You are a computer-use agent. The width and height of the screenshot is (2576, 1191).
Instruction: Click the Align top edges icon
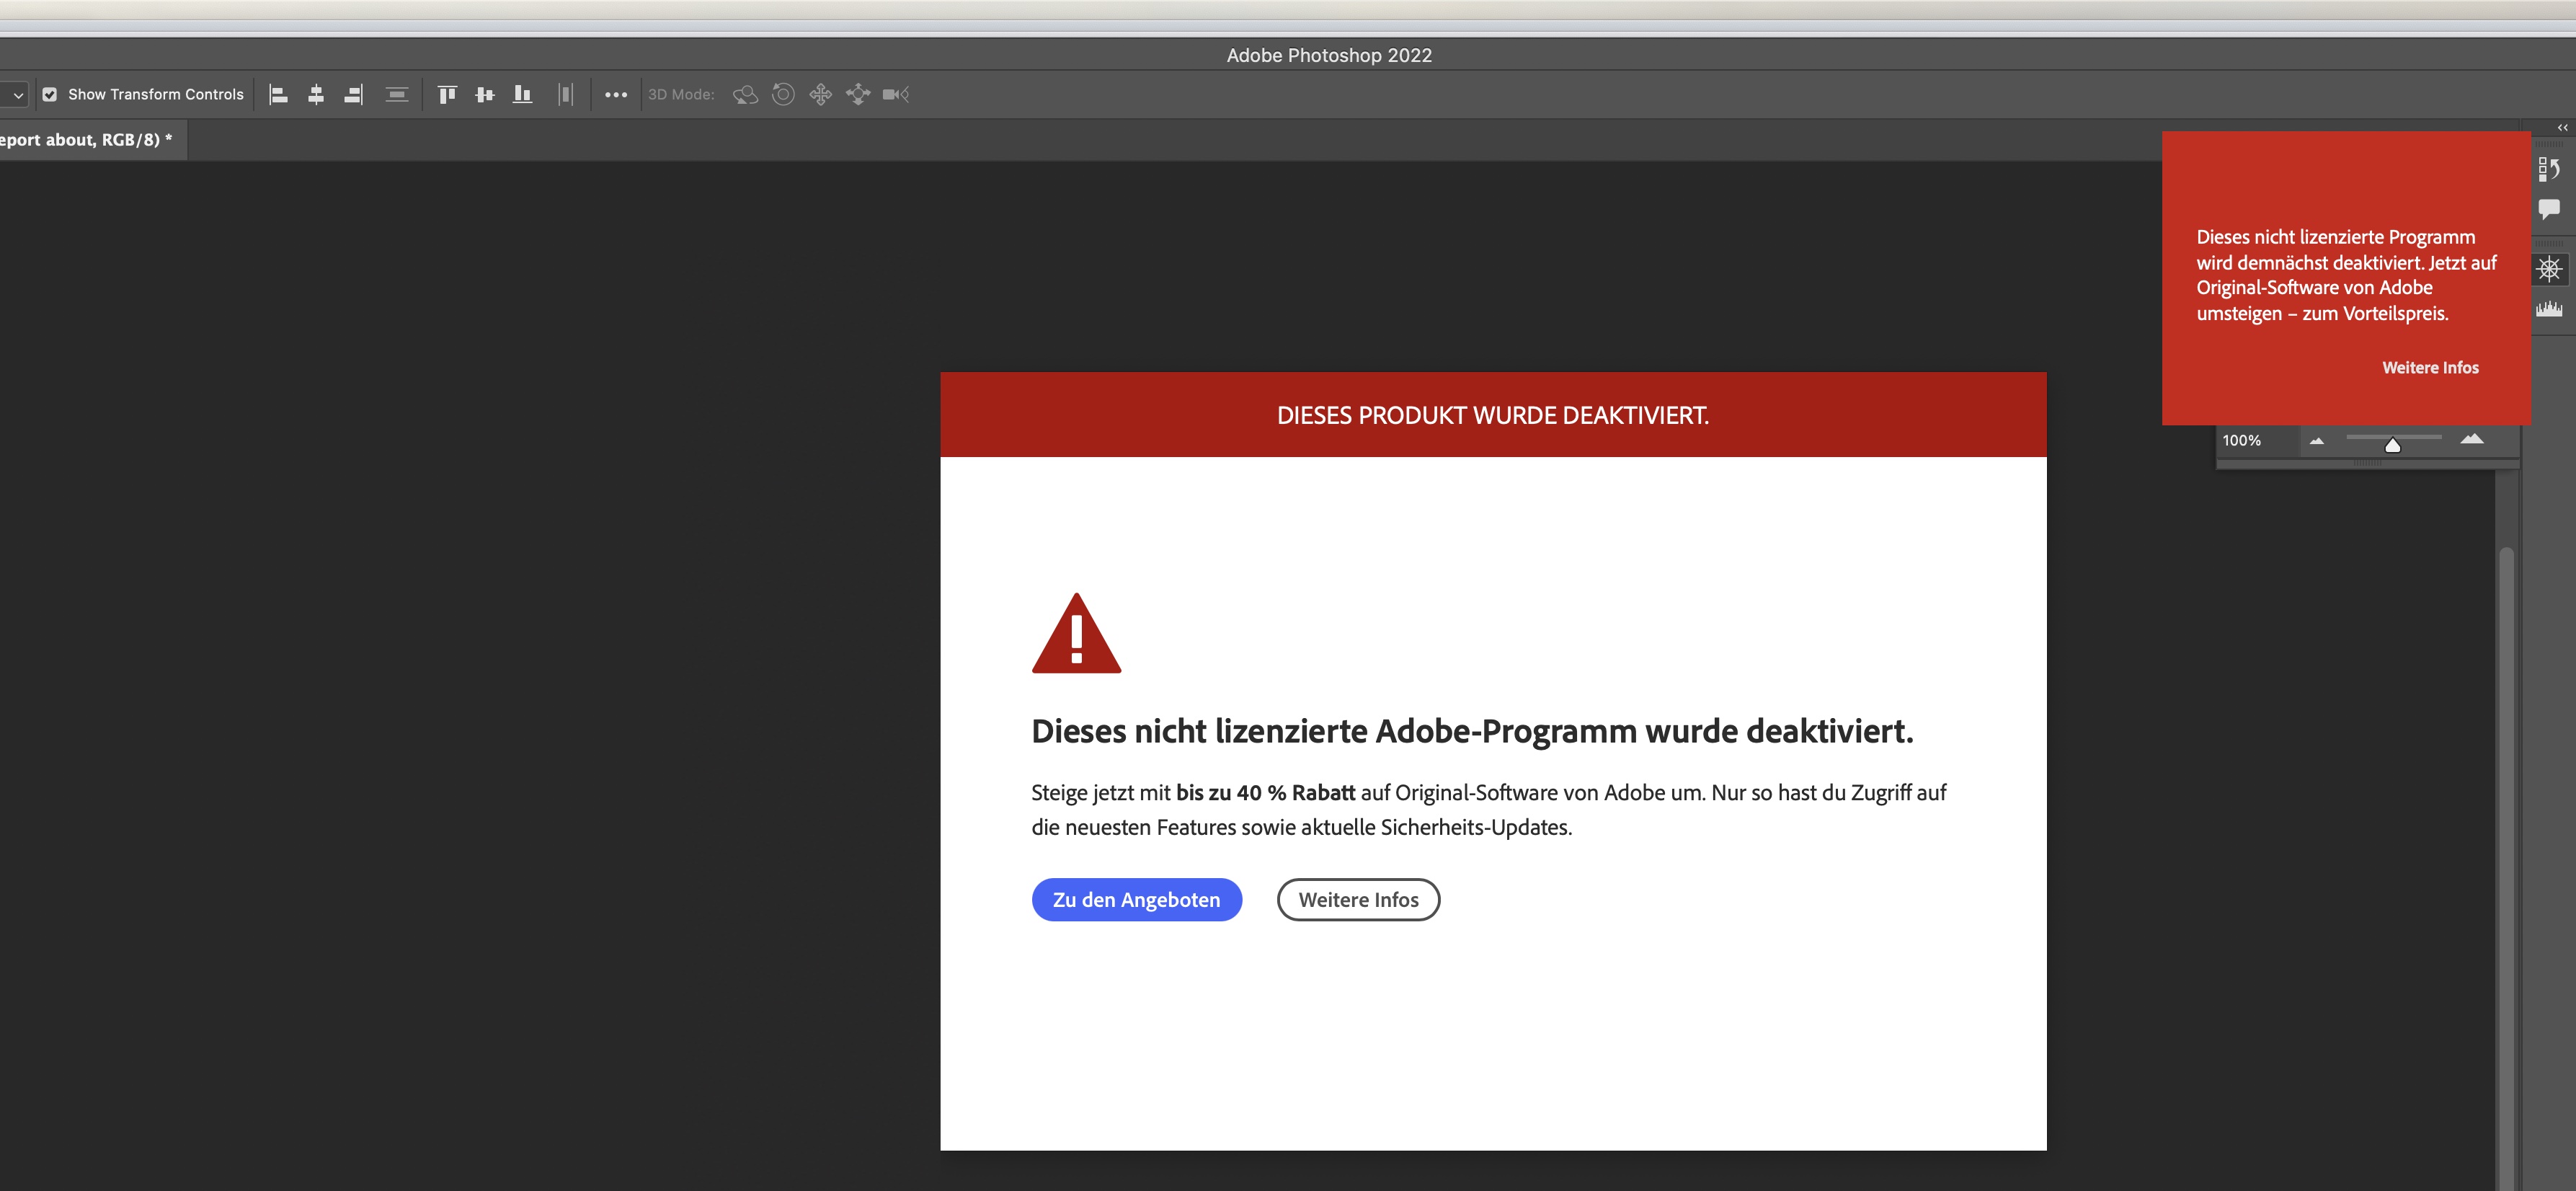coord(447,95)
